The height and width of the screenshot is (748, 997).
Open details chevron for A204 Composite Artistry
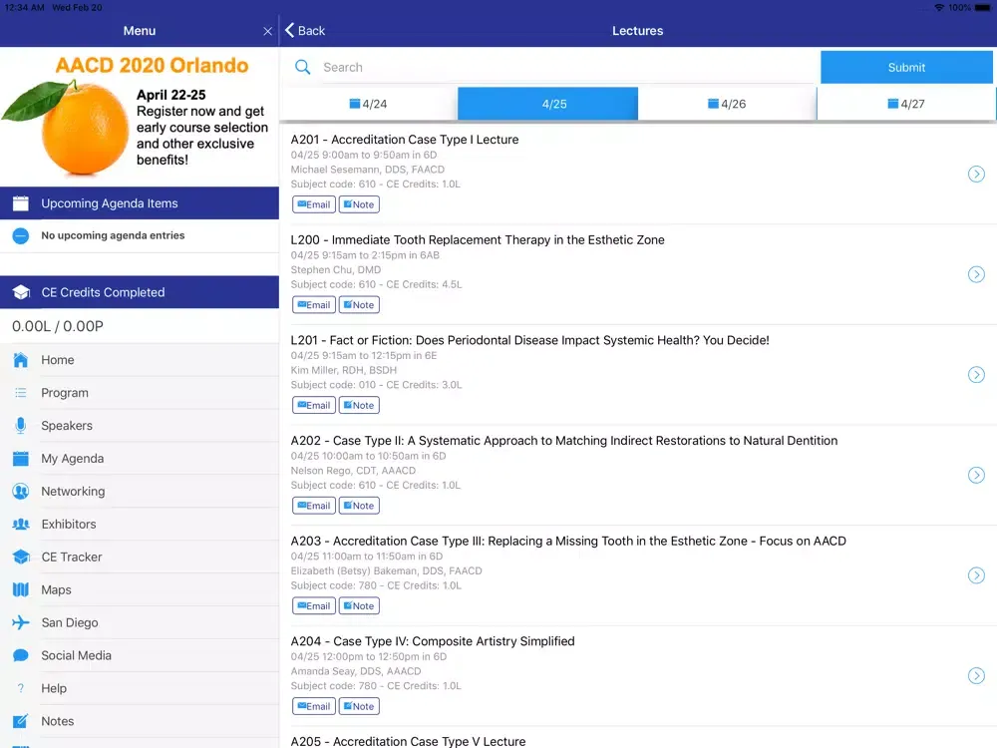[976, 676]
